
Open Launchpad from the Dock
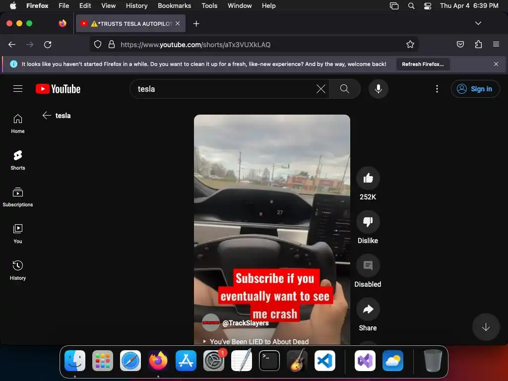[x=103, y=361]
